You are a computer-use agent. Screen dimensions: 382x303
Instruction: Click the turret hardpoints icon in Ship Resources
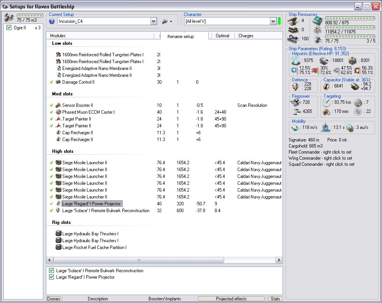[x=293, y=21]
